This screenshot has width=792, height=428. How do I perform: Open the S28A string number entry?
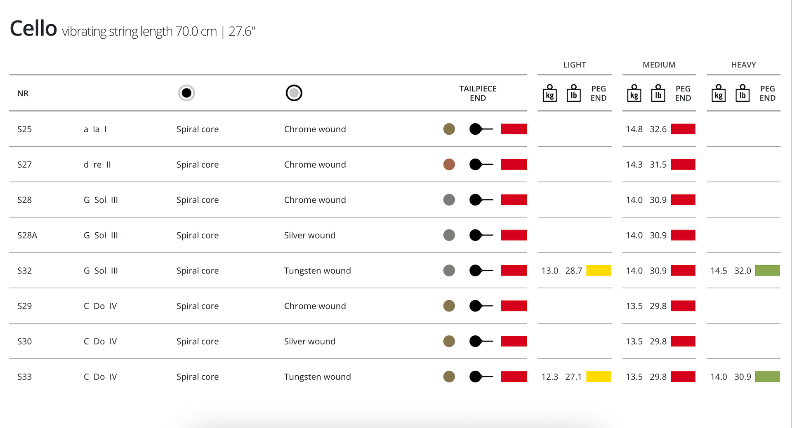coord(27,235)
